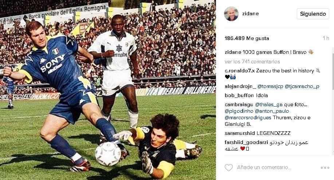Open the zidane username link in header

click(251, 13)
